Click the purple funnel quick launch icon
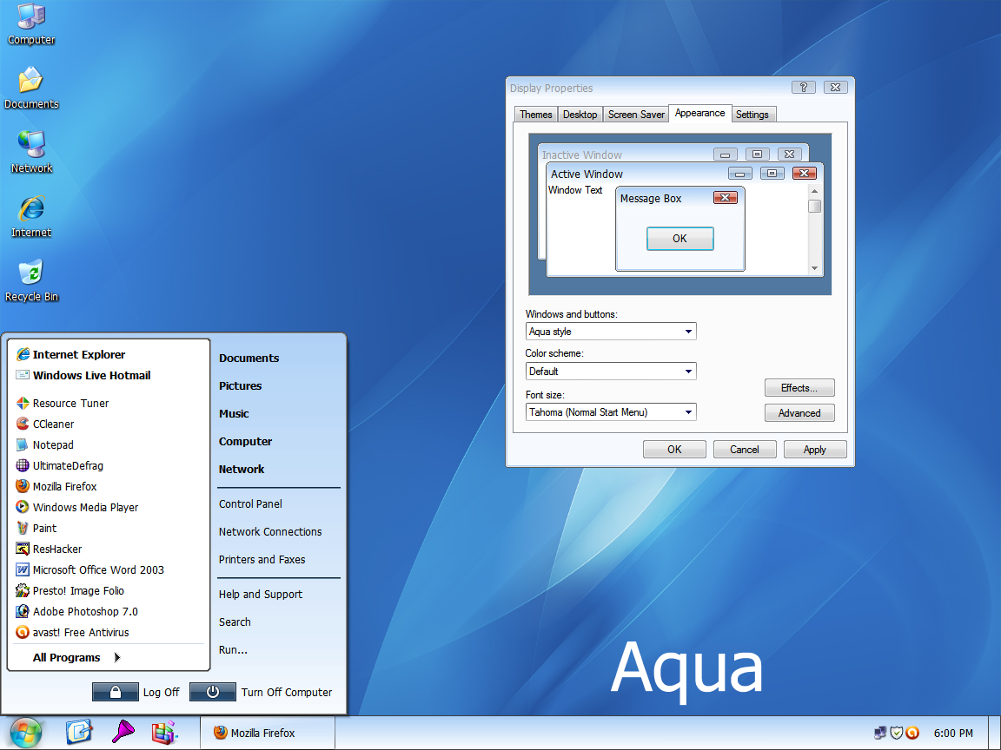Image resolution: width=1001 pixels, height=750 pixels. pos(123,732)
